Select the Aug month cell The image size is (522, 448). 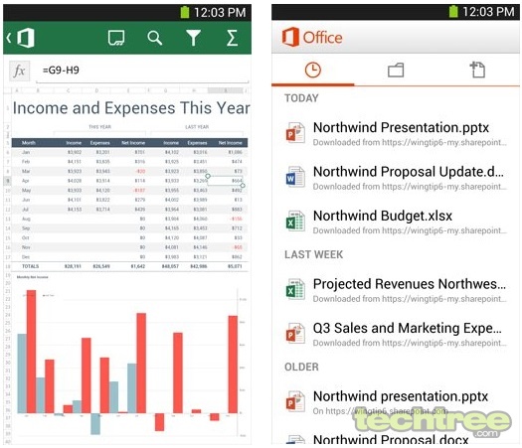click(26, 219)
